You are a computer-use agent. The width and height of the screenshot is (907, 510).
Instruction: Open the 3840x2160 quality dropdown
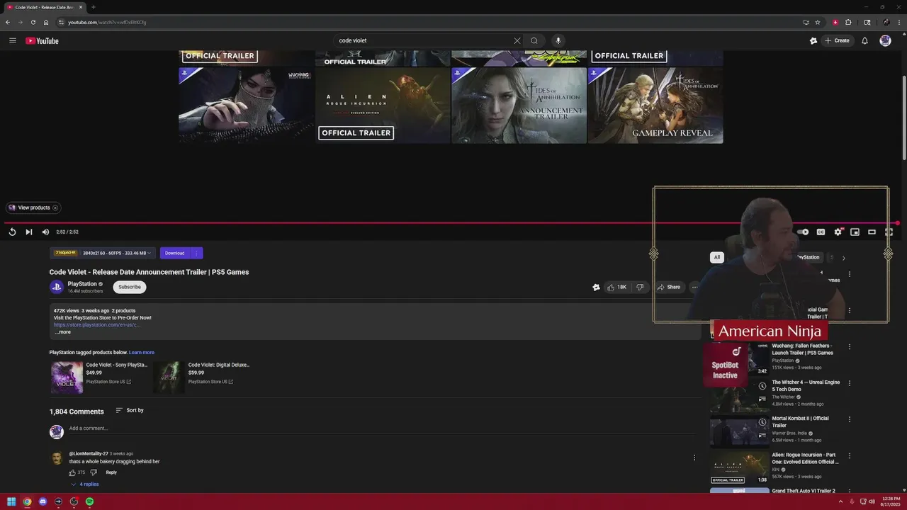(x=117, y=253)
